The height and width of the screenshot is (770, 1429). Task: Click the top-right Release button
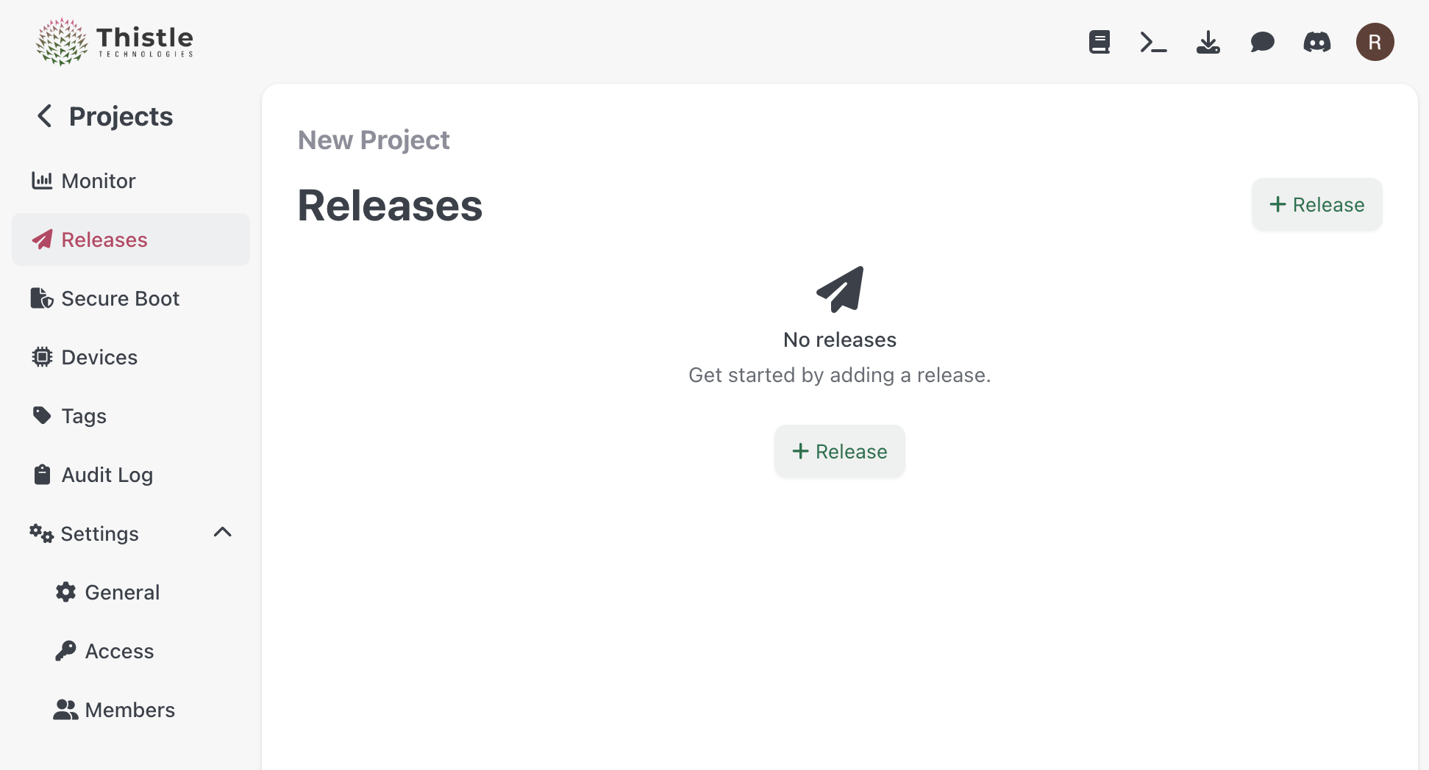click(1316, 204)
